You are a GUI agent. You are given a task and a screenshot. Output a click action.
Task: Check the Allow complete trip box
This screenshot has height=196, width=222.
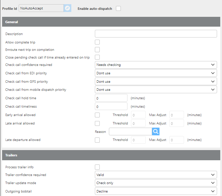tap(97, 42)
